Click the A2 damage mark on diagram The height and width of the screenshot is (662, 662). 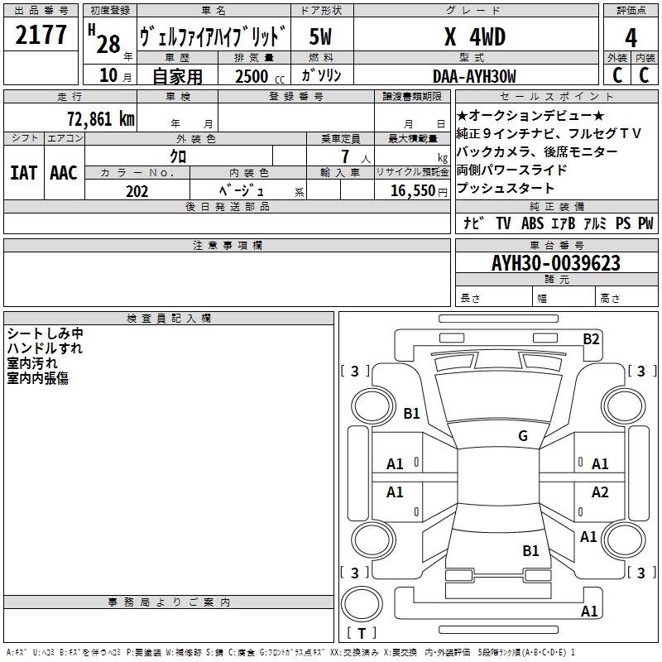click(x=600, y=492)
